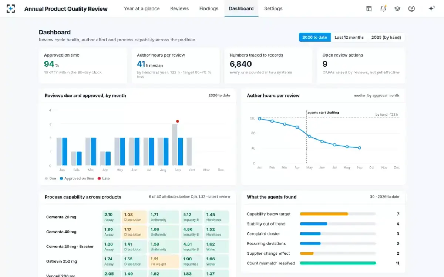Click the Count mismatch resolved progress bar

[x=338, y=263]
